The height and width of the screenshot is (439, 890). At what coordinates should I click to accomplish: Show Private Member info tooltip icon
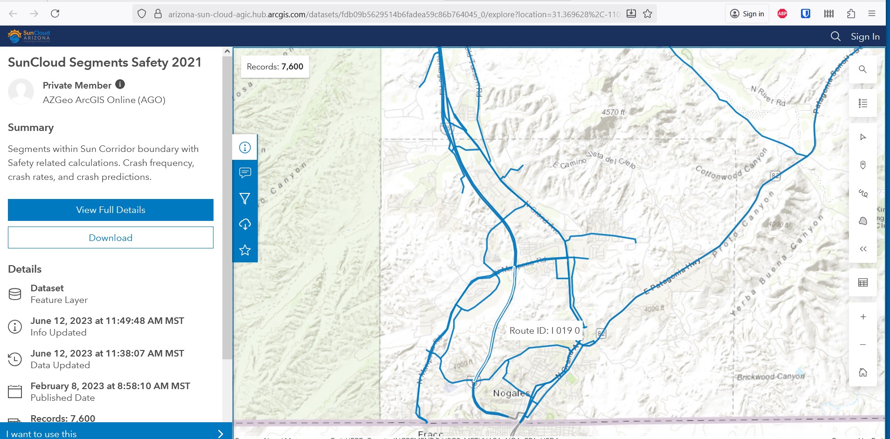point(120,84)
